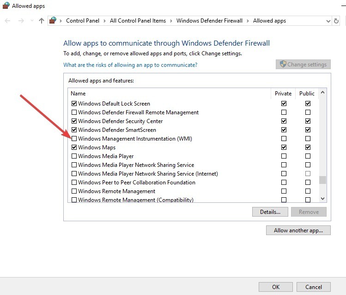Expand chevron after Control Panel breadcrumb
Viewport: 346px width, 295px height.
pyautogui.click(x=104, y=21)
